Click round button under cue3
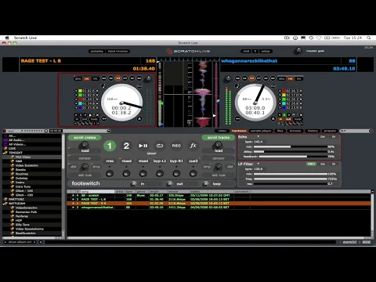The width and height of the screenshot is (376, 282). point(193,173)
